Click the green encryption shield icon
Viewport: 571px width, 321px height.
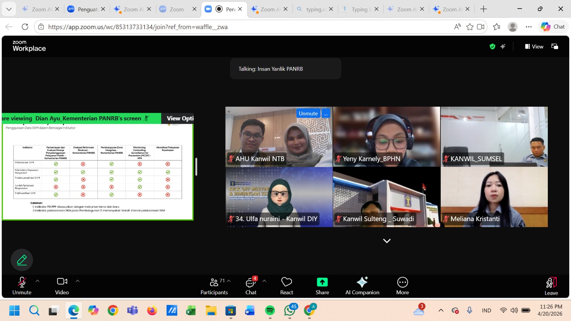(x=492, y=46)
